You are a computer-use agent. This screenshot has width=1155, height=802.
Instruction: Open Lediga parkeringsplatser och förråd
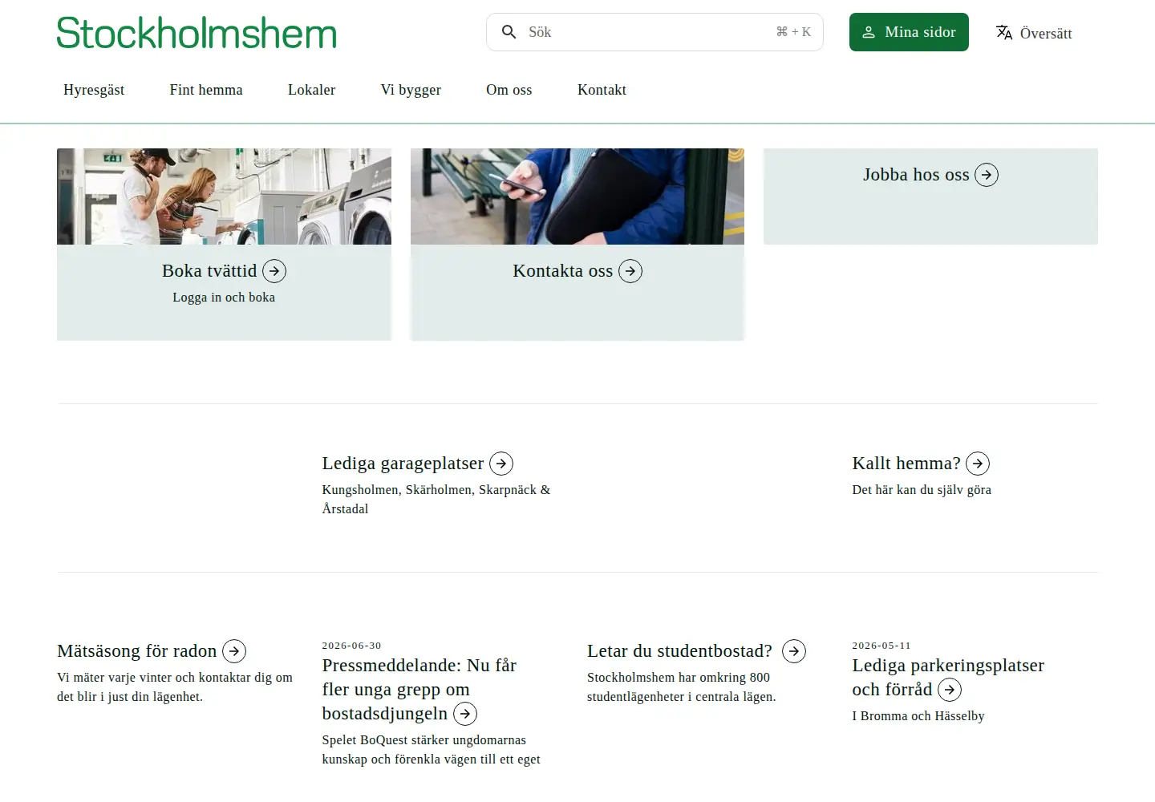tap(948, 678)
